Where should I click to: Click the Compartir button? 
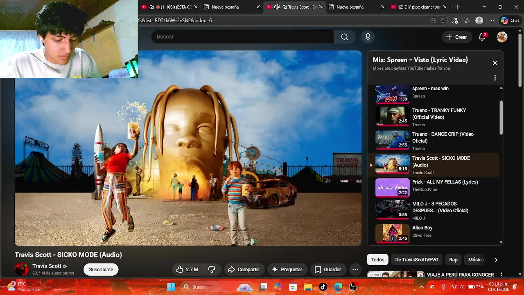(244, 269)
